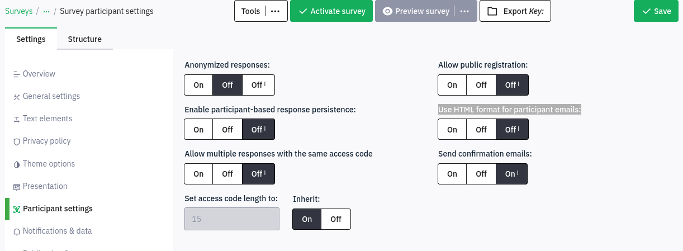Click the Participant settings icon
Screen dimensions: 683x251
(x=17, y=209)
